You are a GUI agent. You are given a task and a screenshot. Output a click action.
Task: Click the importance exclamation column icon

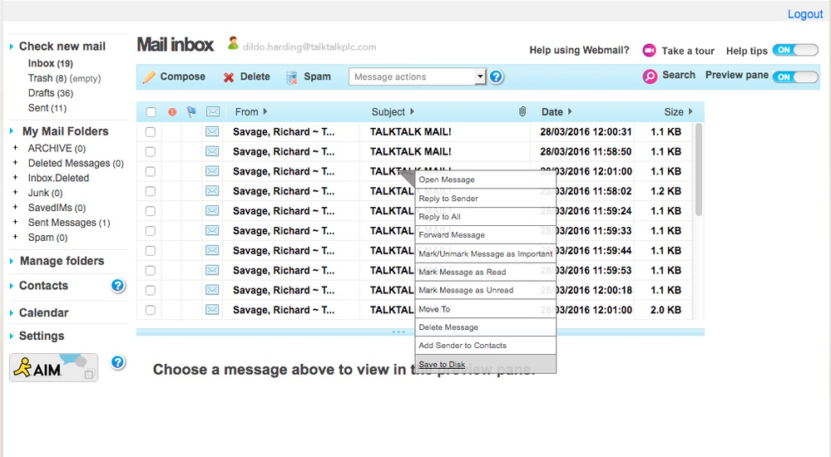pyautogui.click(x=172, y=111)
